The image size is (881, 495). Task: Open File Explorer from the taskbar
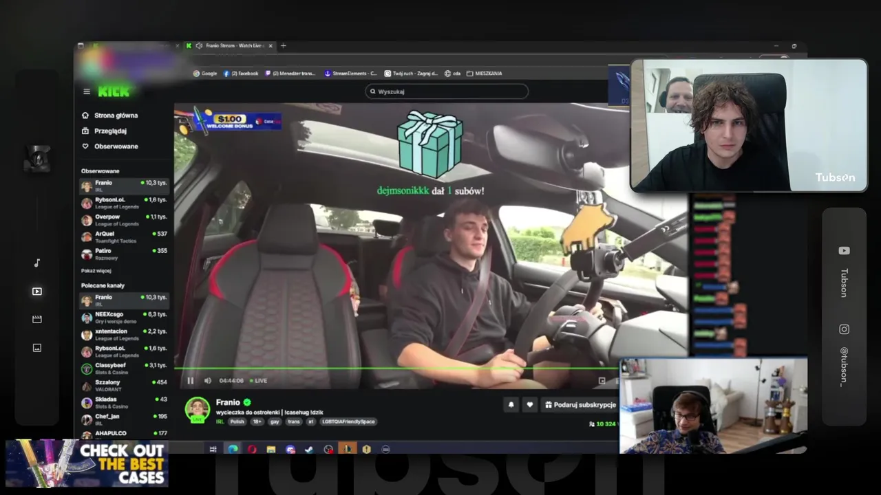pos(271,449)
